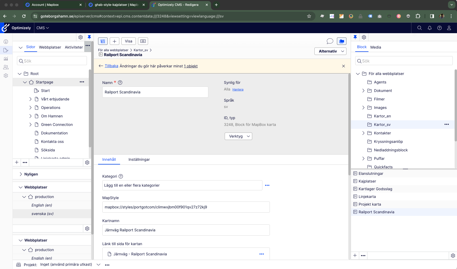Click the plus icon to create new content

coord(115,41)
